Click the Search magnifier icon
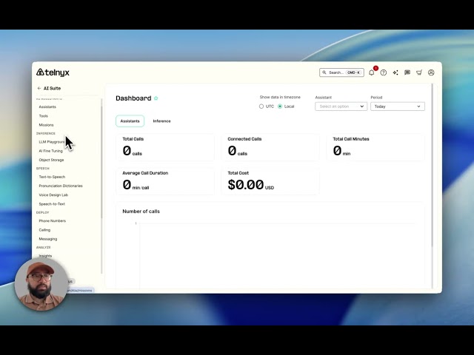474x355 pixels. click(x=324, y=72)
